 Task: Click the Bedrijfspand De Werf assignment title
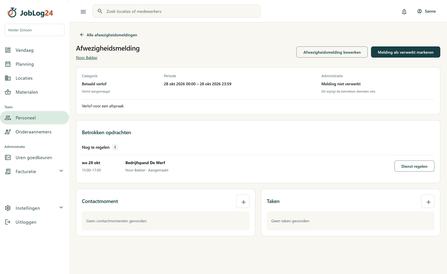tap(145, 163)
